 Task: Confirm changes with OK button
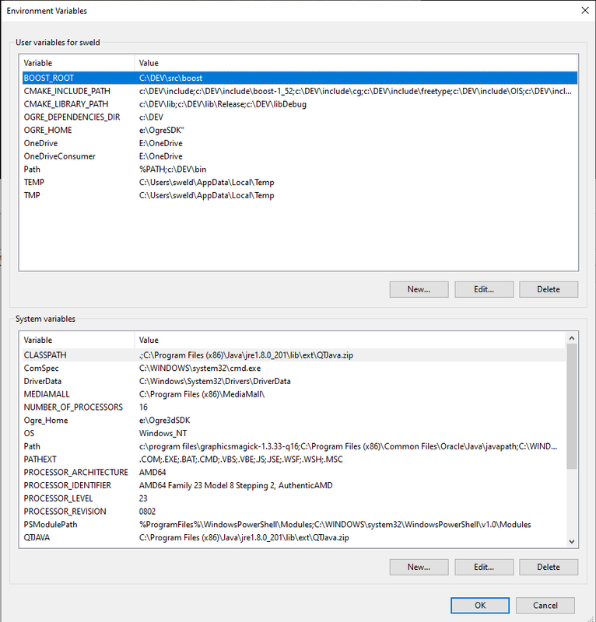pos(480,606)
